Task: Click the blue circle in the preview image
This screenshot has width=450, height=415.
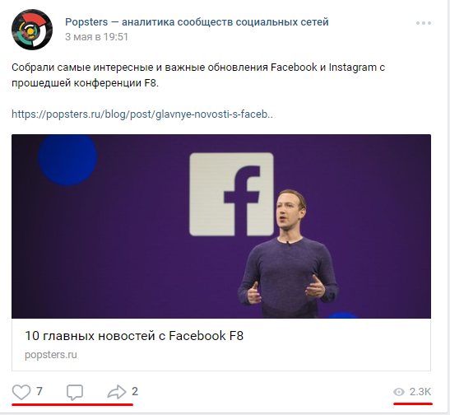Action: coord(68,159)
